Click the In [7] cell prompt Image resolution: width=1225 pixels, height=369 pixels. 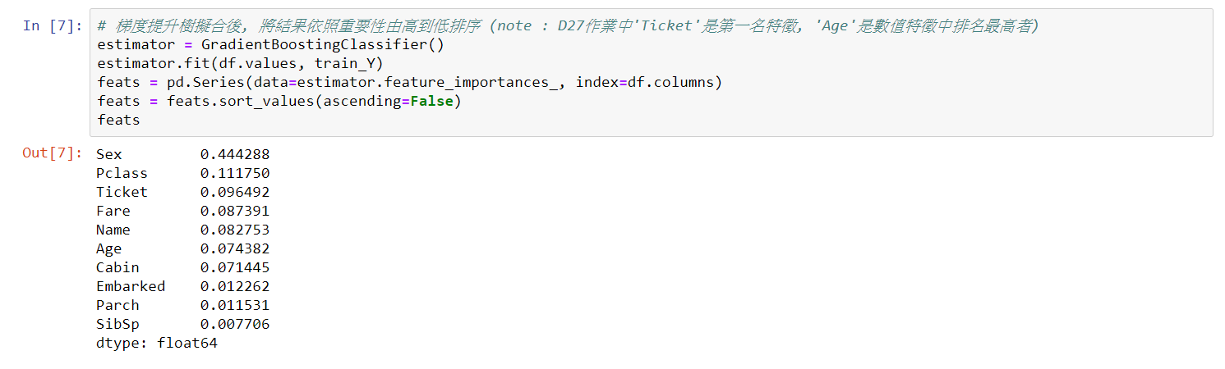53,25
